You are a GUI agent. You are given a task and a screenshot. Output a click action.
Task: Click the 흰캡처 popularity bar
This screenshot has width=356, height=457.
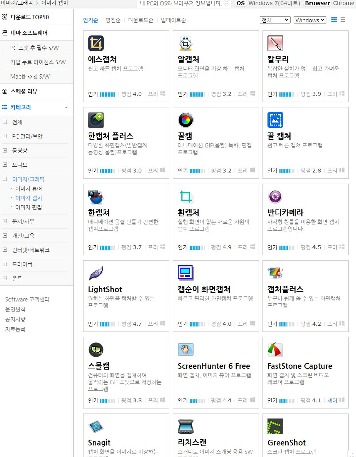click(197, 248)
